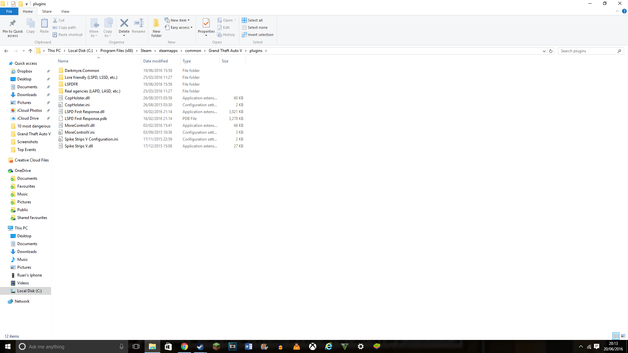This screenshot has width=628, height=353.
Task: Click the Properties icon in ribbon
Action: point(206,23)
